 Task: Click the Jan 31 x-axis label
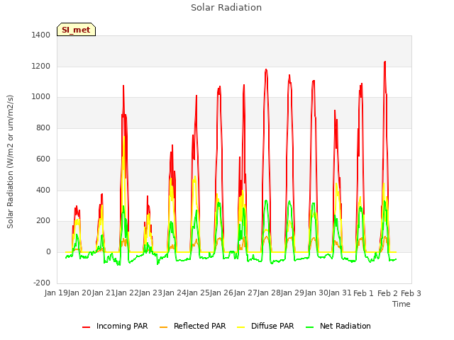[x=340, y=293]
